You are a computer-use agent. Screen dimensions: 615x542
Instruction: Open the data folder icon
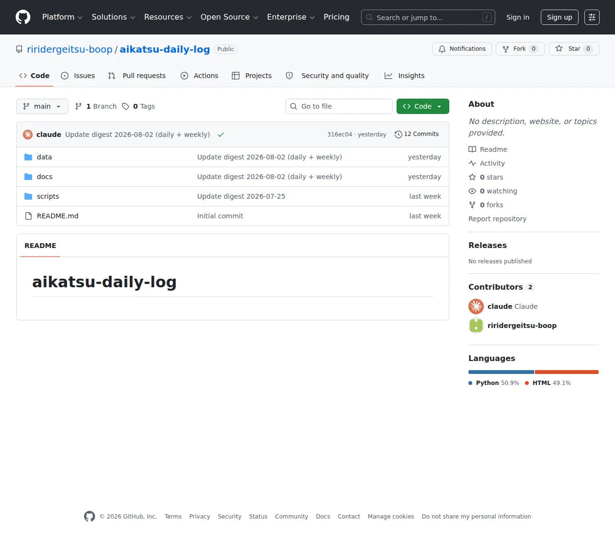[28, 157]
